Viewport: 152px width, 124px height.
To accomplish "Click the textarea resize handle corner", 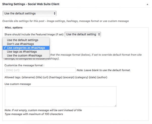I will [x=115, y=106].
